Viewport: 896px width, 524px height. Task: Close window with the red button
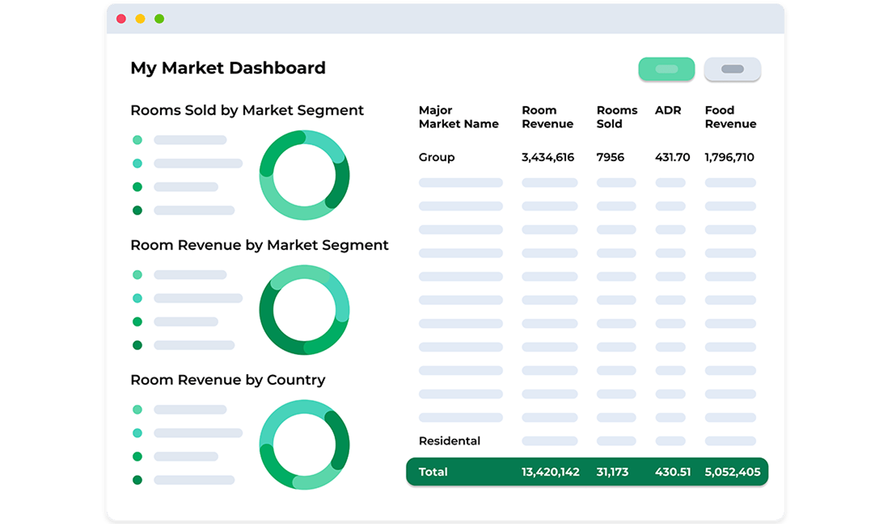click(121, 19)
